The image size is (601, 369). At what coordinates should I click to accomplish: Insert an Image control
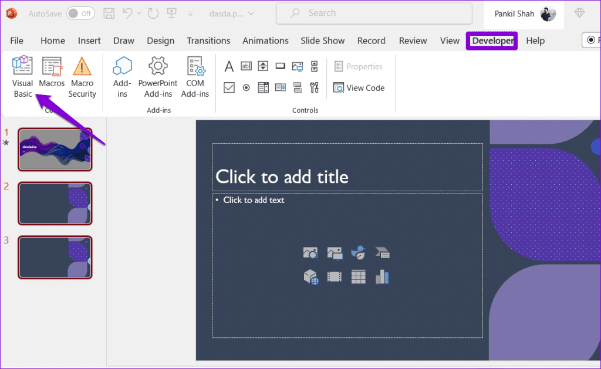pyautogui.click(x=297, y=66)
